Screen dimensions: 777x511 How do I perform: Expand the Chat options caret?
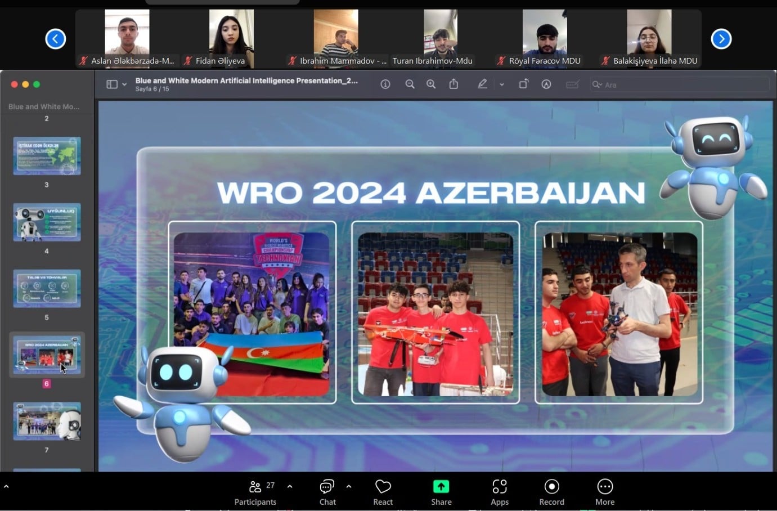point(349,486)
